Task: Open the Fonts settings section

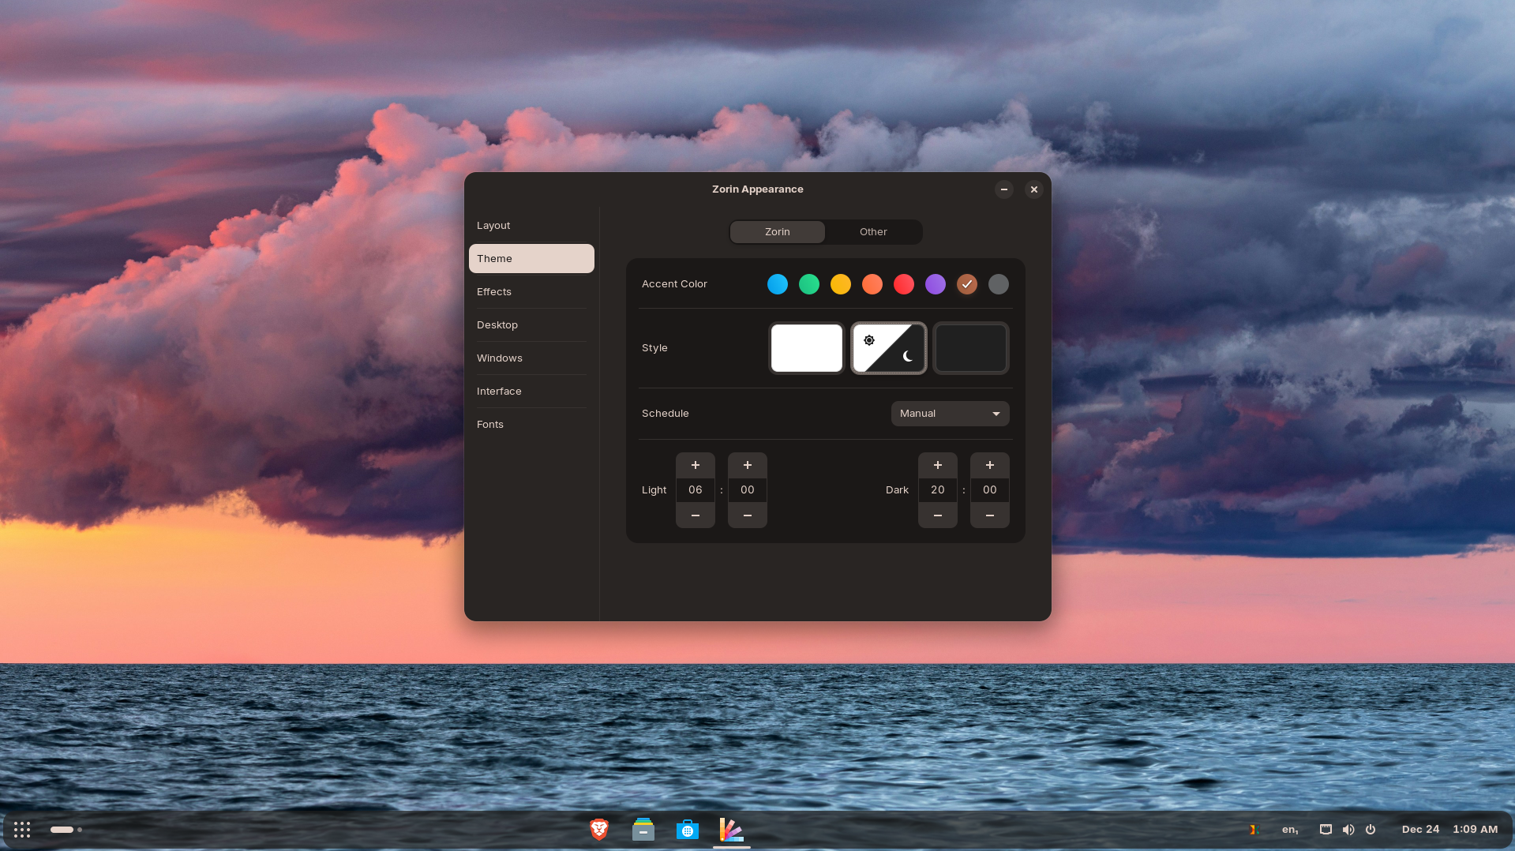Action: click(x=490, y=424)
